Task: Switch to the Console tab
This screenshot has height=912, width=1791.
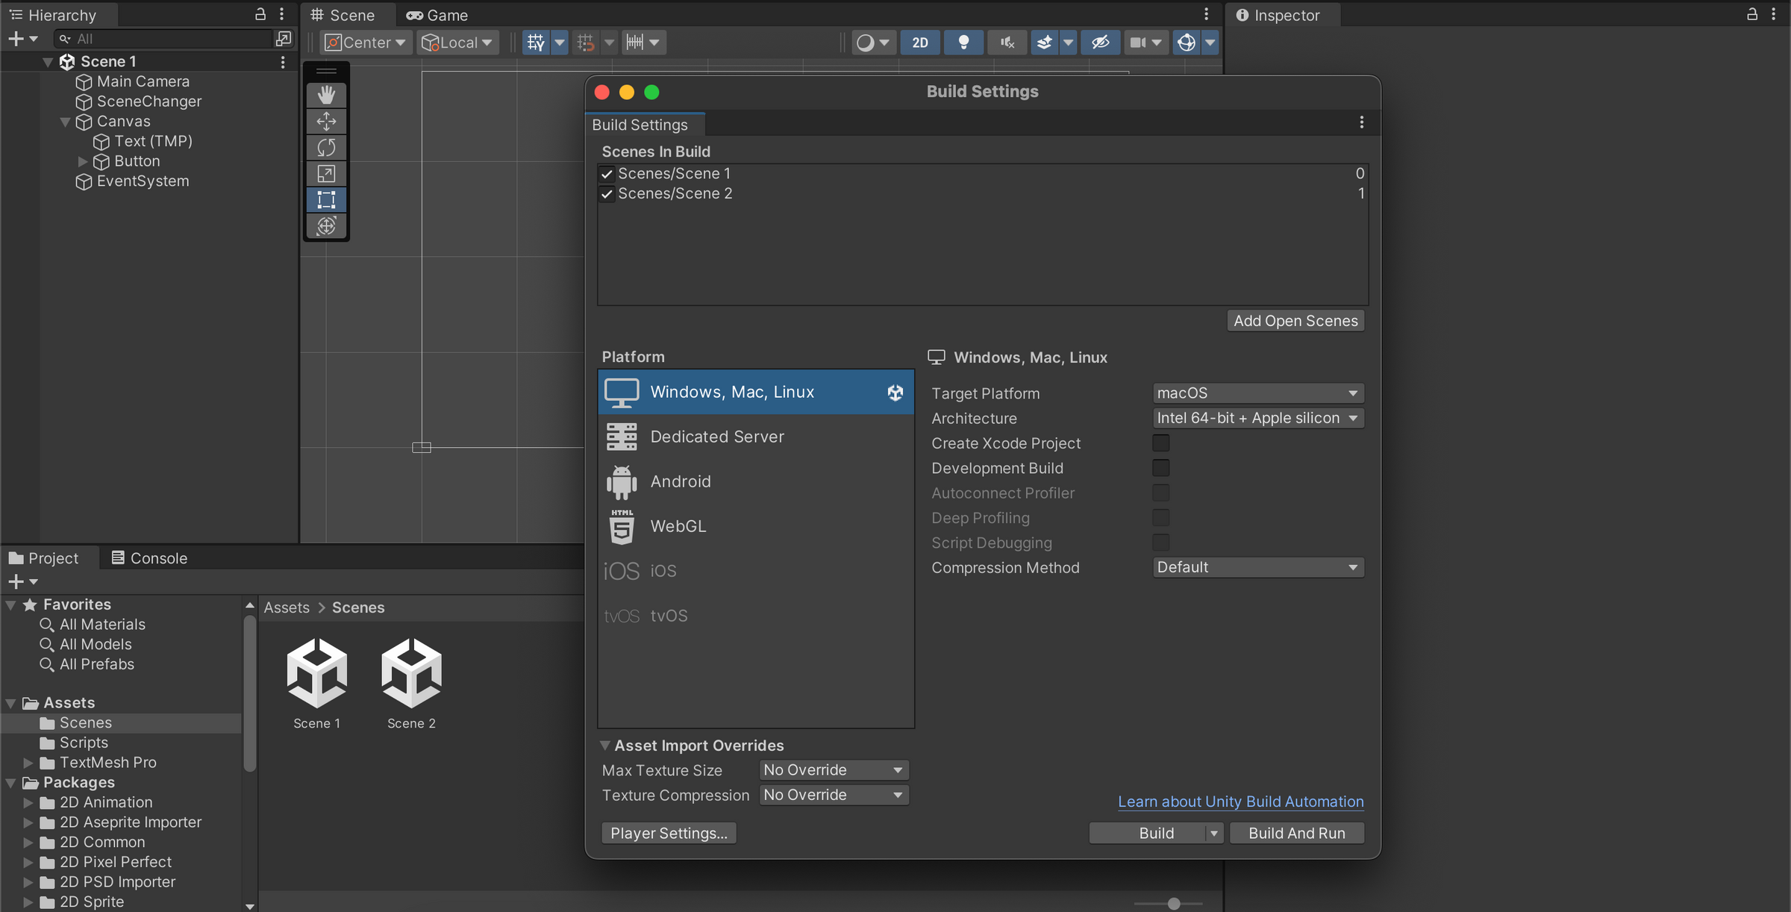Action: [x=149, y=558]
